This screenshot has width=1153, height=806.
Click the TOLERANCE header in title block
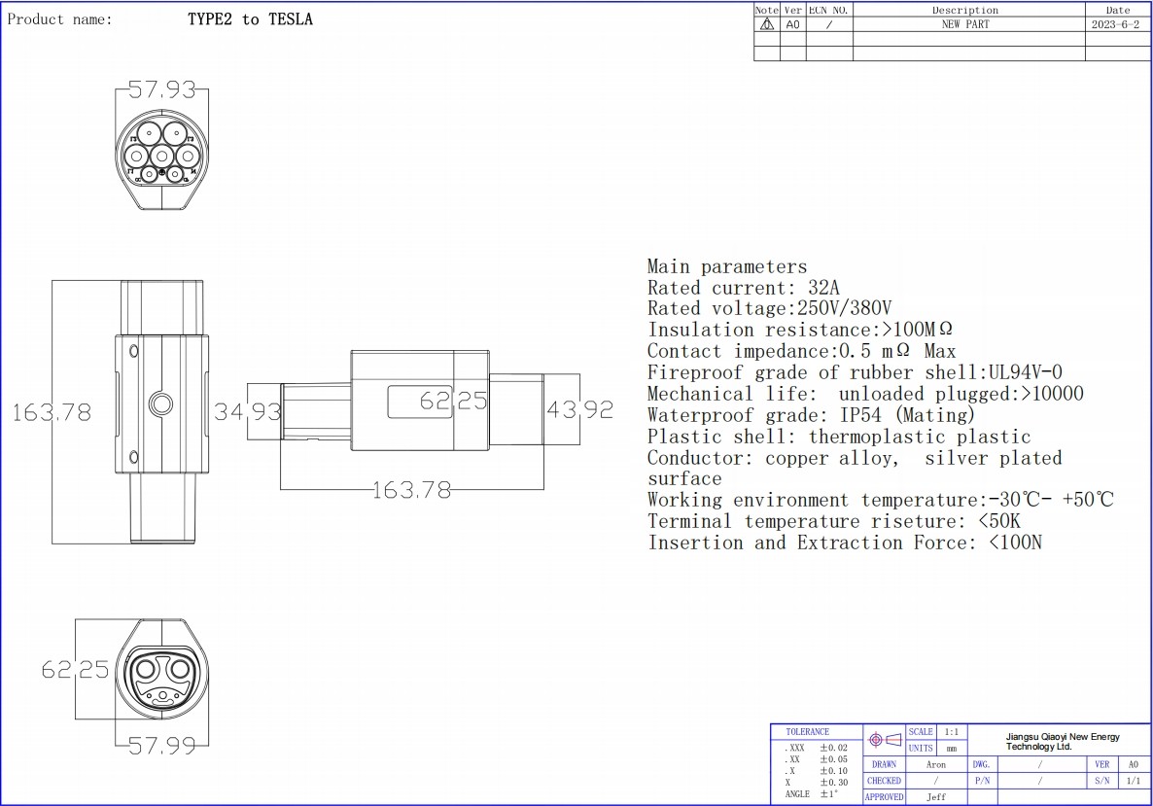click(x=808, y=731)
